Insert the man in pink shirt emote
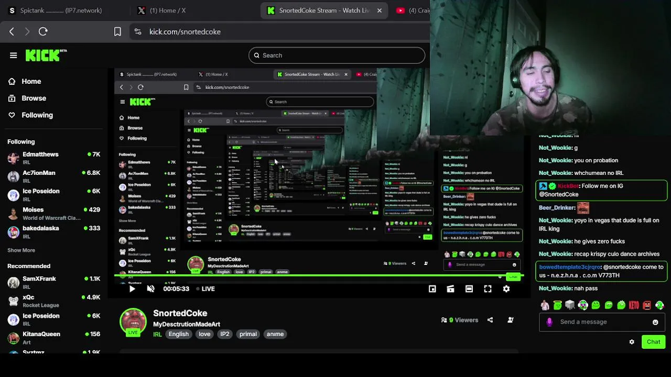671x377 pixels. click(x=545, y=305)
